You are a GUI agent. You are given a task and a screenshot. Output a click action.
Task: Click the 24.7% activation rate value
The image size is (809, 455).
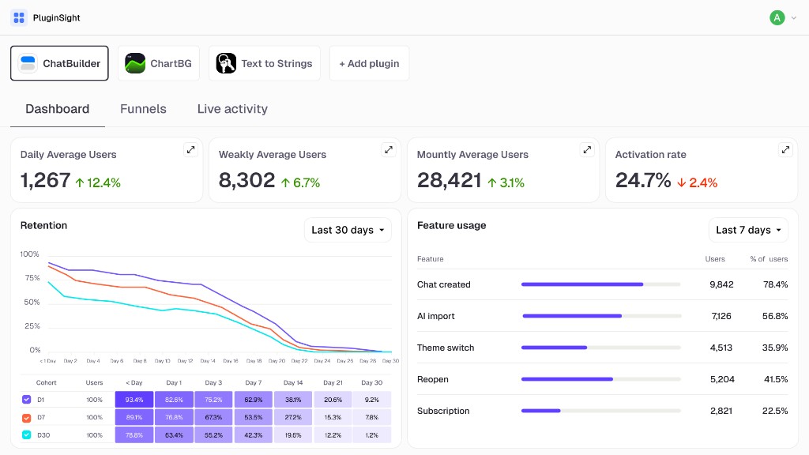coord(643,181)
